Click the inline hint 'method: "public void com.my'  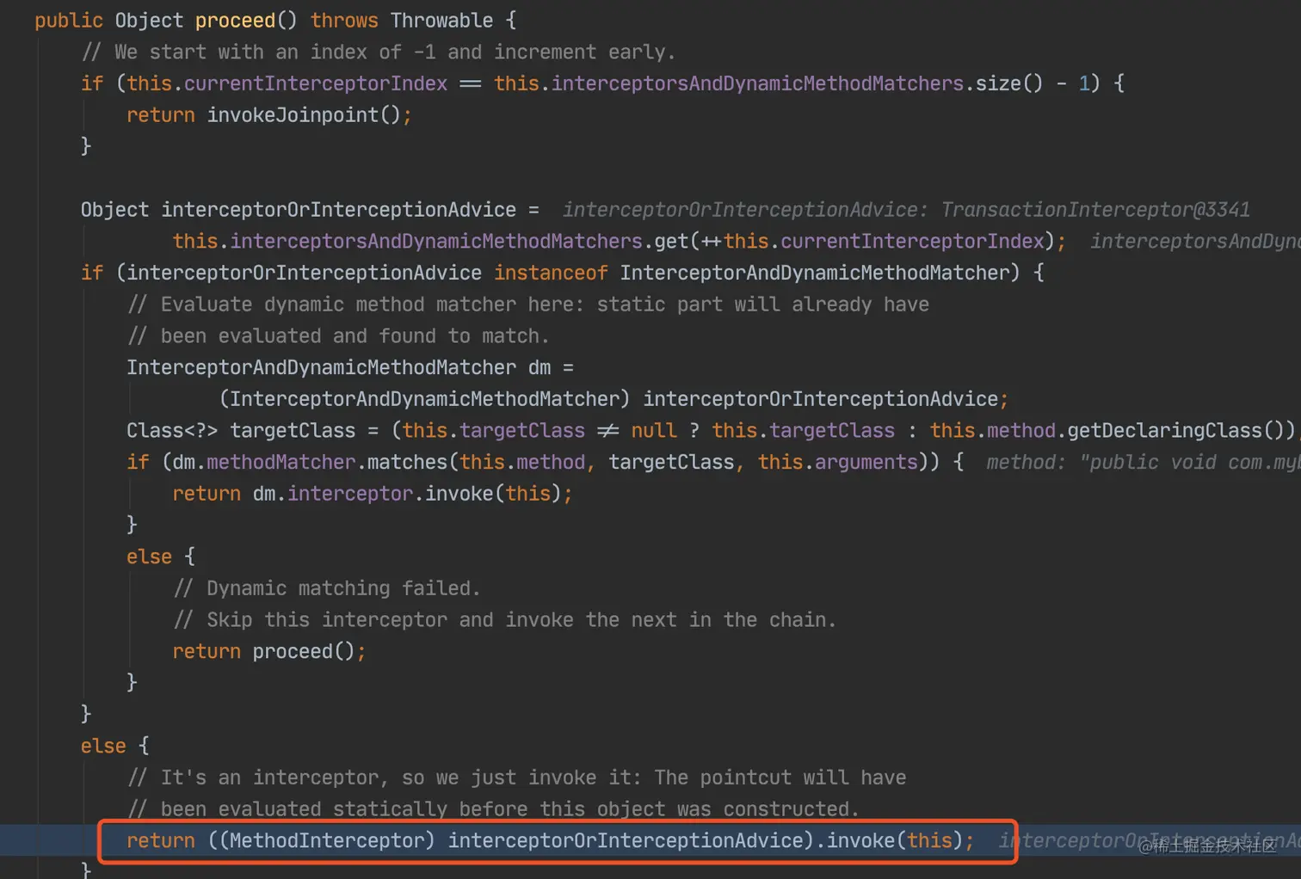coord(1144,463)
